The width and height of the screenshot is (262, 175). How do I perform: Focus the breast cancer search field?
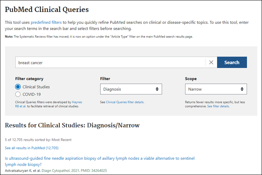110,62
